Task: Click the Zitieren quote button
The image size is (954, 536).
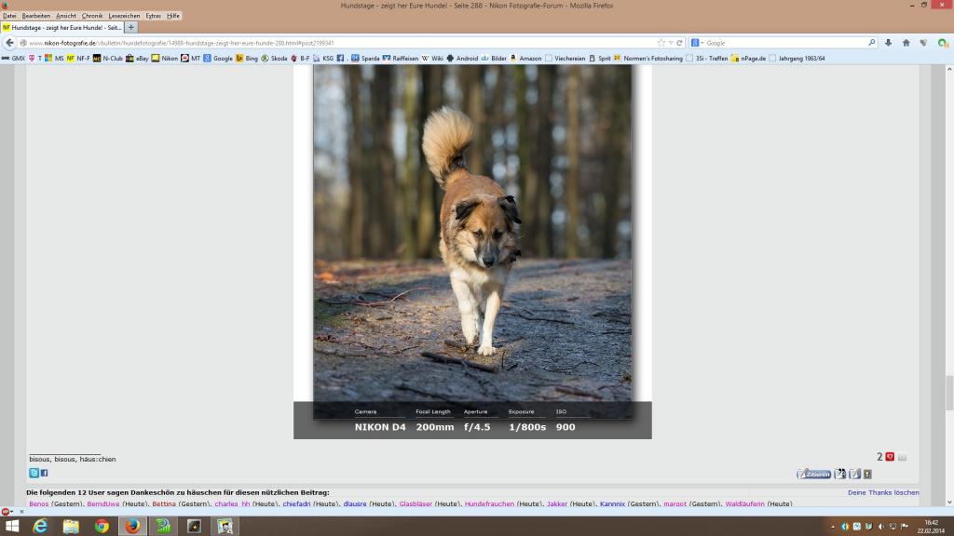Action: coord(814,474)
